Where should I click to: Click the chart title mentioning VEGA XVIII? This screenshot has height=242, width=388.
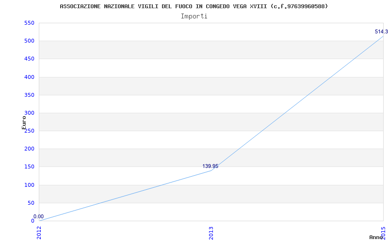click(194, 6)
